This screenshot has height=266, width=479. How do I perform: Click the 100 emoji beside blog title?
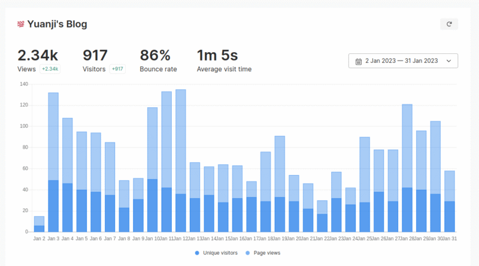[x=20, y=25]
